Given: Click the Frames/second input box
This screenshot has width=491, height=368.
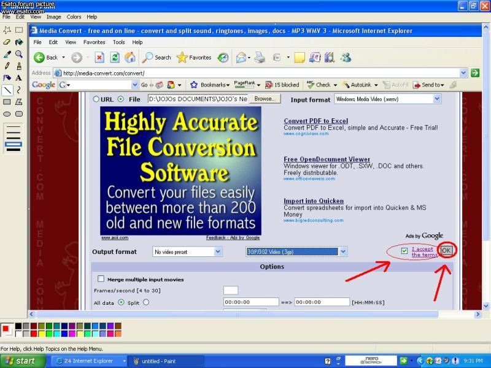Looking at the screenshot, I should [x=231, y=290].
